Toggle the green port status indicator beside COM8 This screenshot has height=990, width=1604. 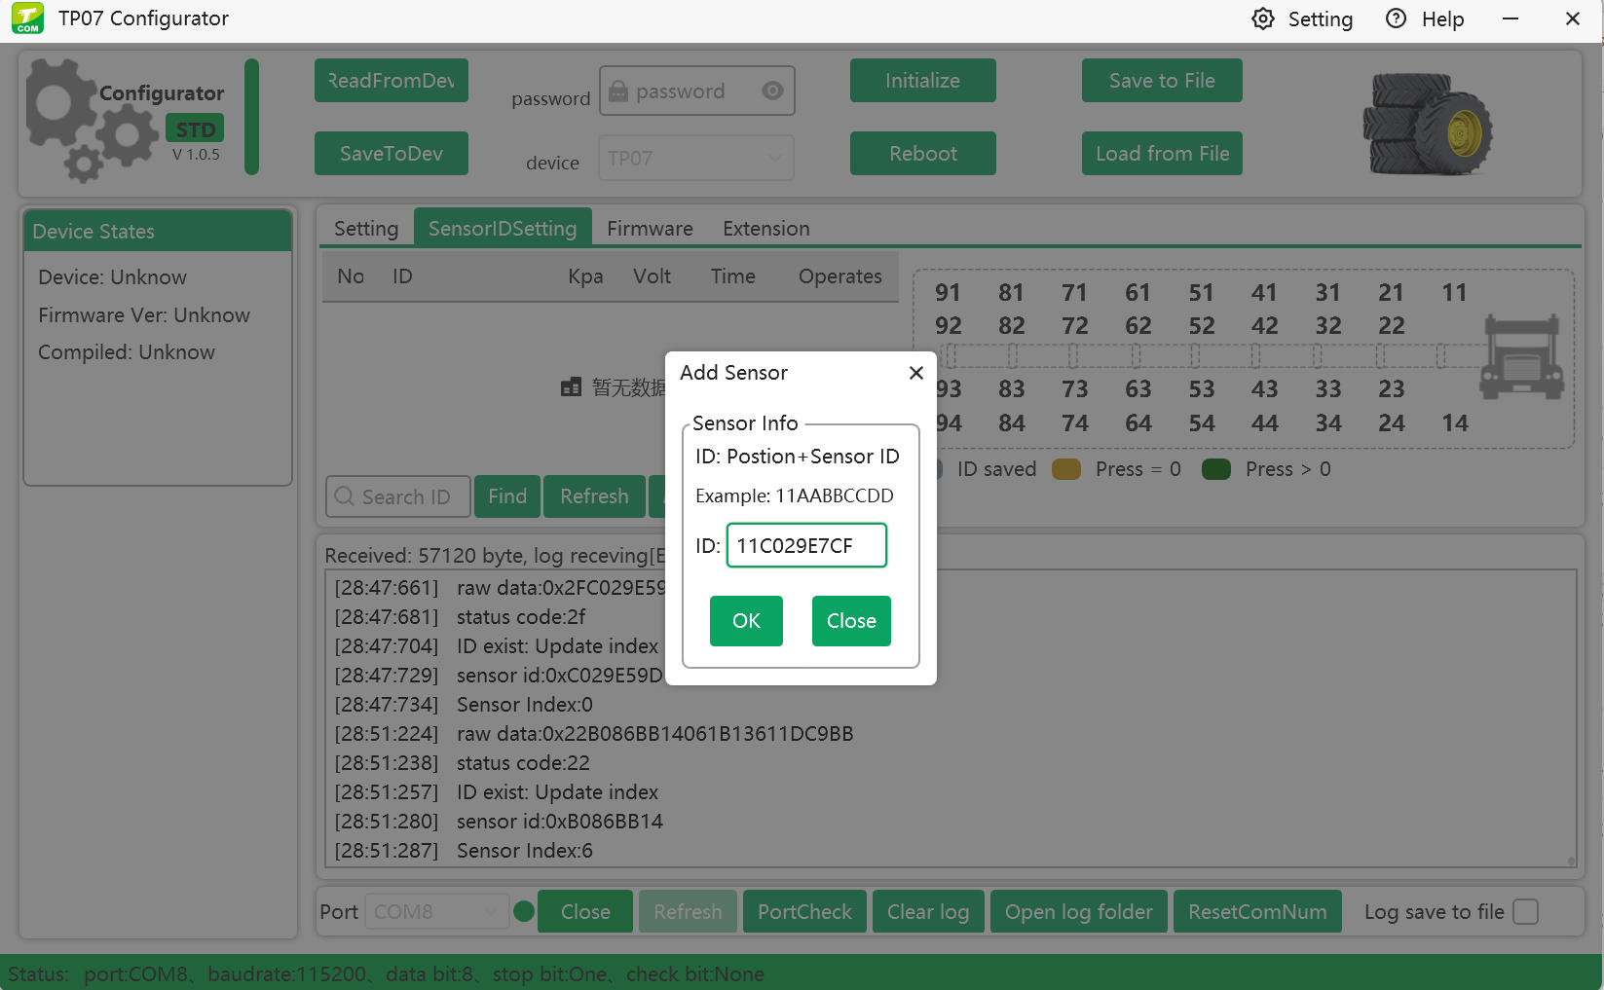(523, 911)
